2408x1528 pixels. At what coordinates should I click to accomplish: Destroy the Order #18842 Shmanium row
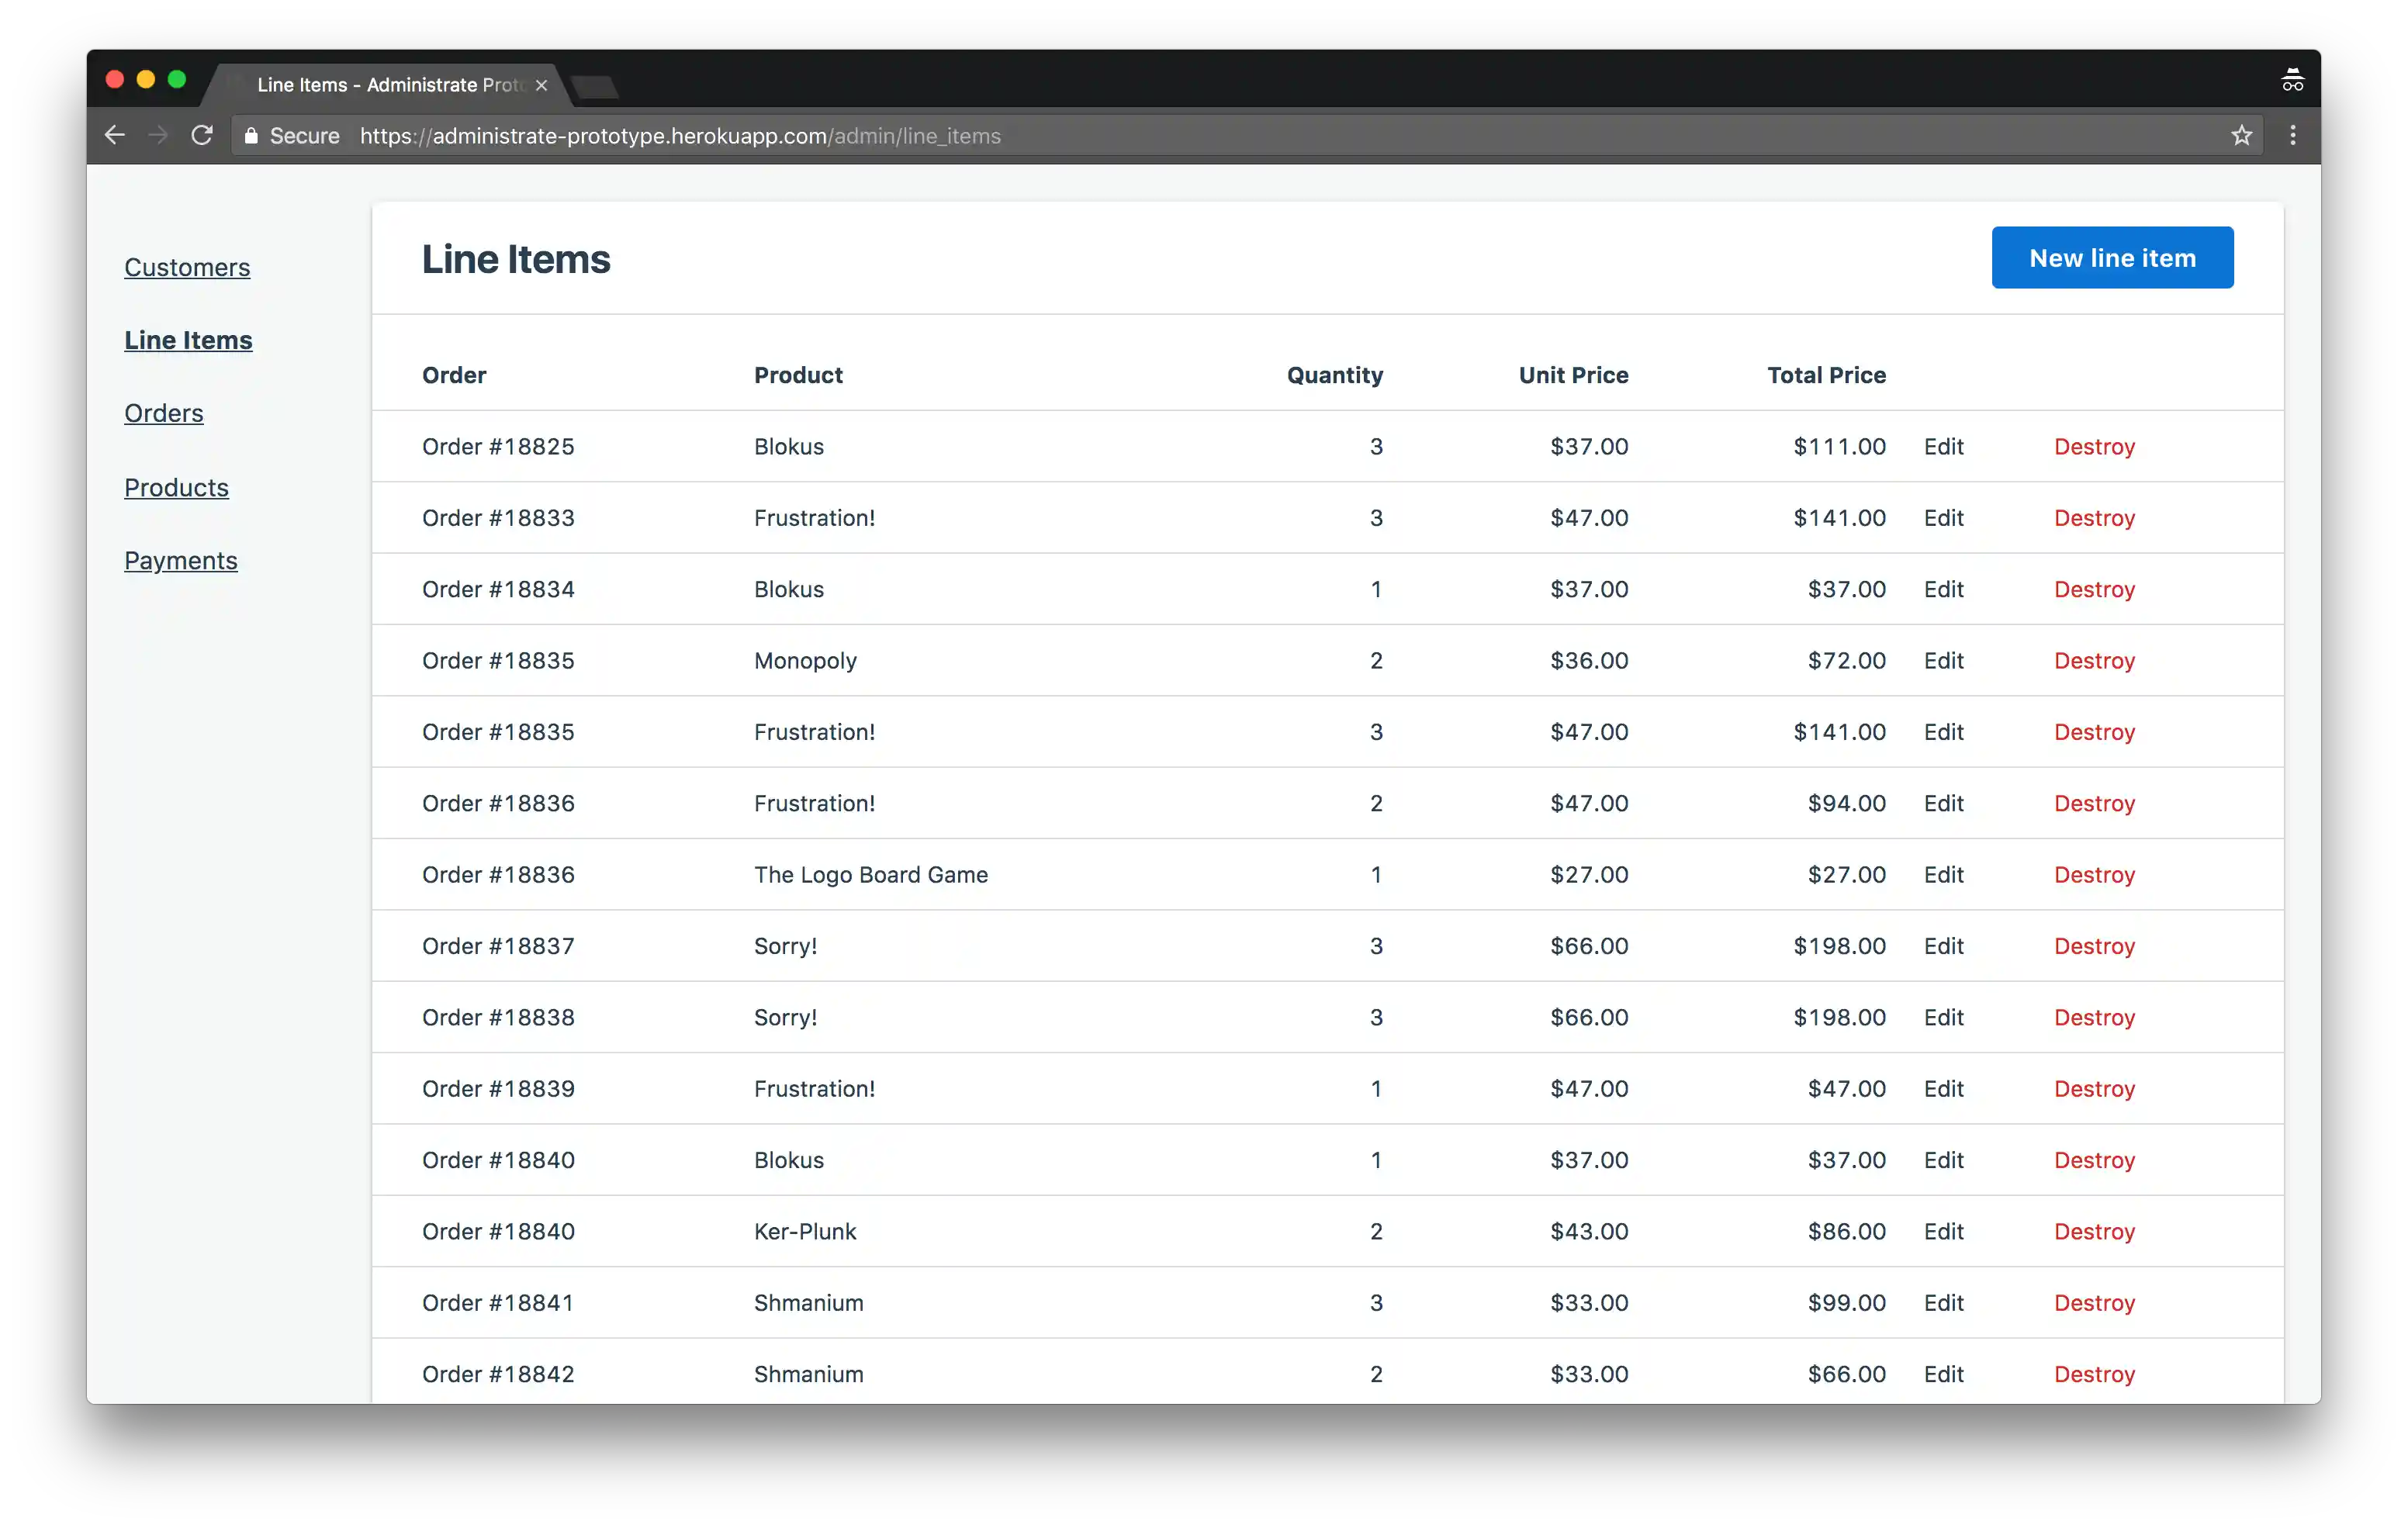click(x=2094, y=1374)
